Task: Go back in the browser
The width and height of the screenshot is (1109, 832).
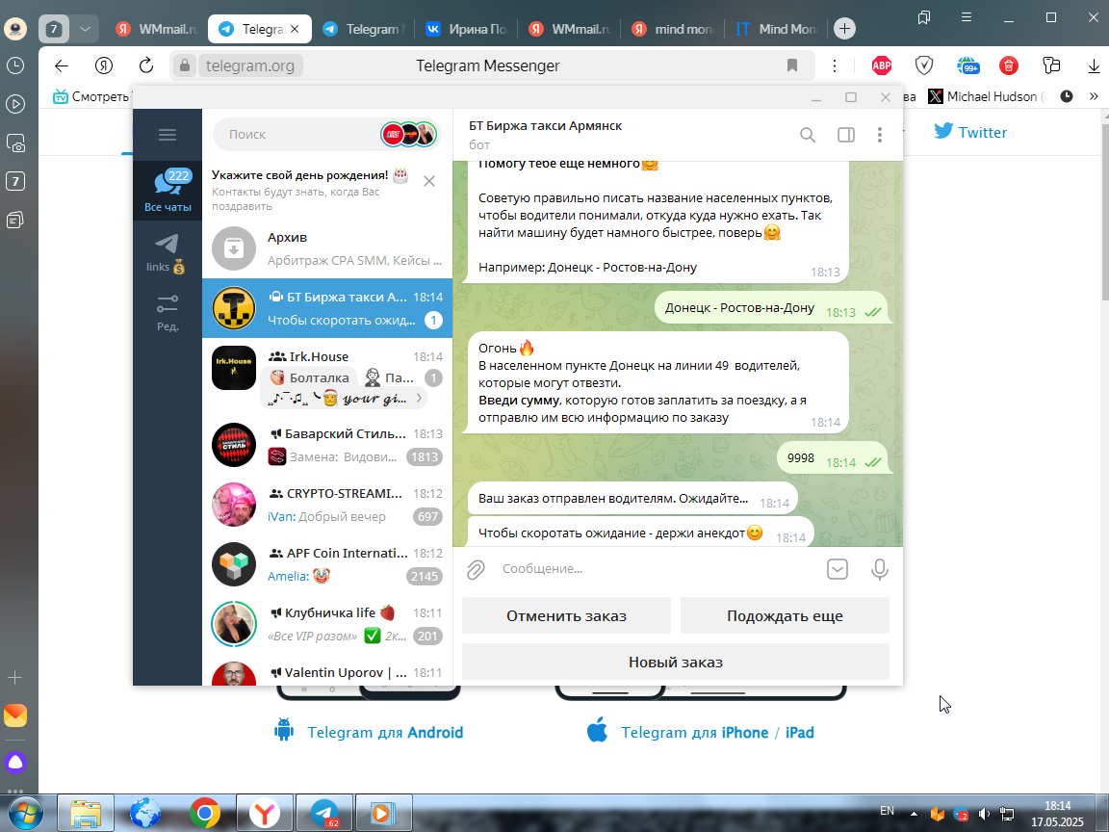Action: pos(62,65)
